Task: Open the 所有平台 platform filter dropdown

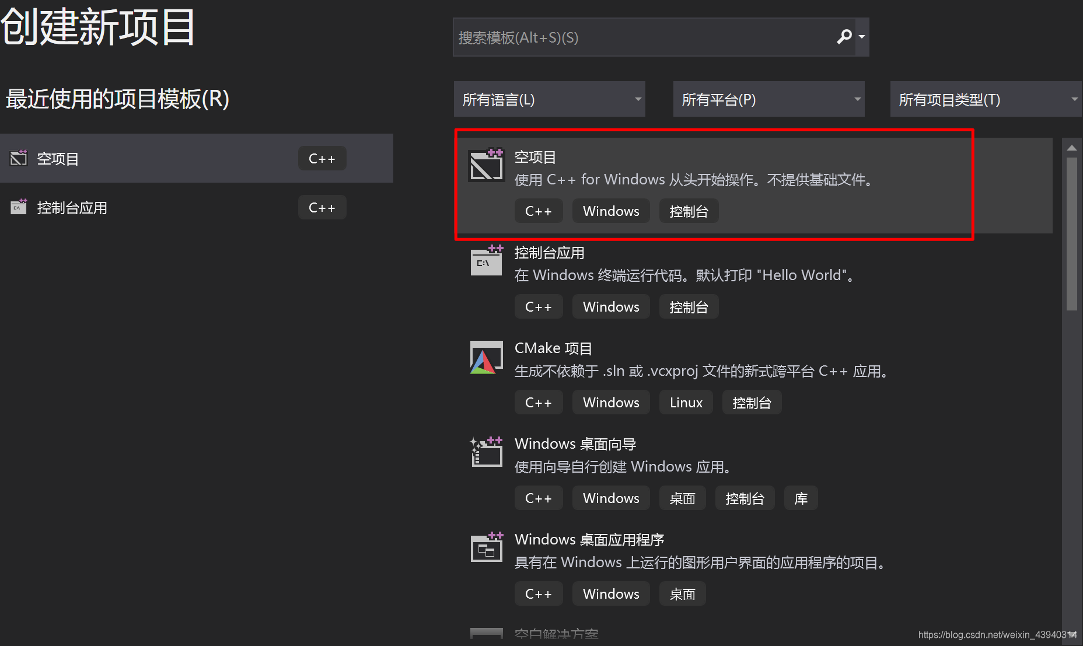Action: pyautogui.click(x=769, y=99)
